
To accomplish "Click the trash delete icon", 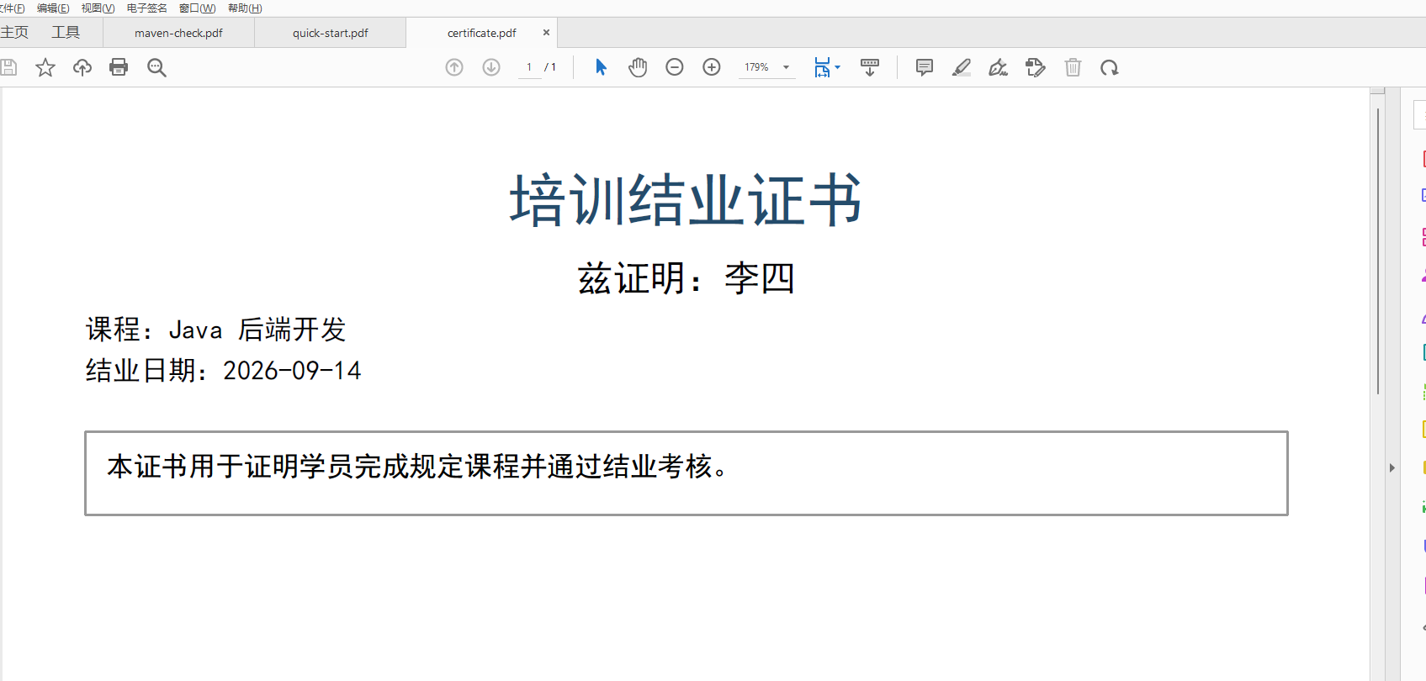I will click(1073, 67).
